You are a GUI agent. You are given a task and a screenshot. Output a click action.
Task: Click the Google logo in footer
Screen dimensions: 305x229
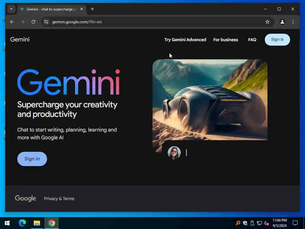26,198
